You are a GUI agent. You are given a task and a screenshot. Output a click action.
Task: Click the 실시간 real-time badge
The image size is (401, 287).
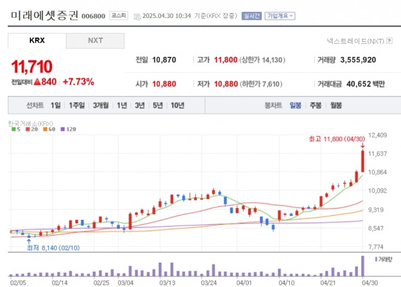pos(251,16)
